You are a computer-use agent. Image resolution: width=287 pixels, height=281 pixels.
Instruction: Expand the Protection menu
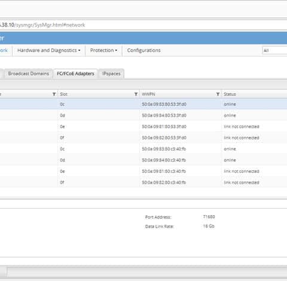tap(103, 50)
